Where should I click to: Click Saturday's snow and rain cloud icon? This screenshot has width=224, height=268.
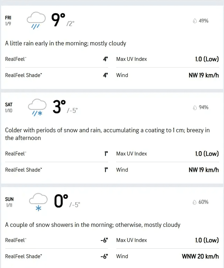pyautogui.click(x=37, y=107)
